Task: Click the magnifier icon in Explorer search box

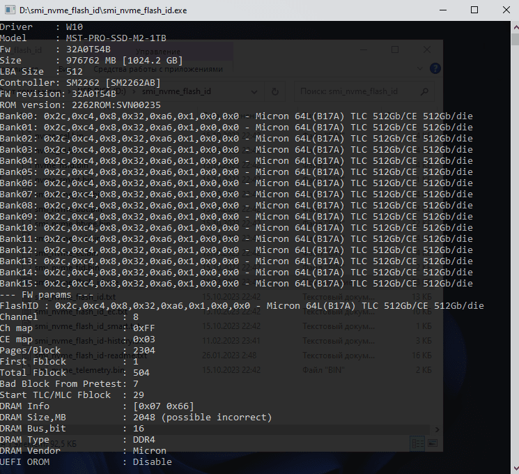Action: point(424,92)
